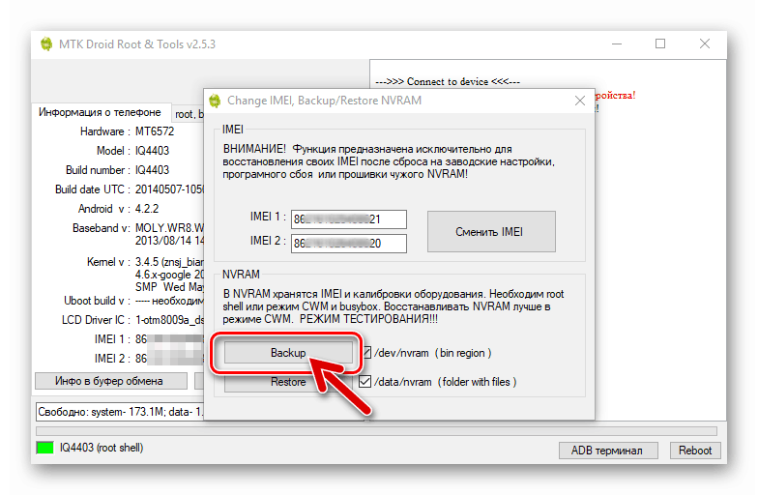The width and height of the screenshot is (758, 495).
Task: Click the IMEI 1 input field
Action: (348, 218)
